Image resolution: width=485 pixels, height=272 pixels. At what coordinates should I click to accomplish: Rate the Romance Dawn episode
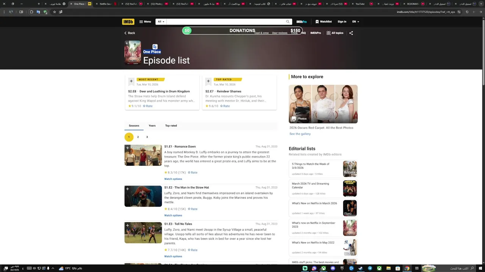pos(192,173)
